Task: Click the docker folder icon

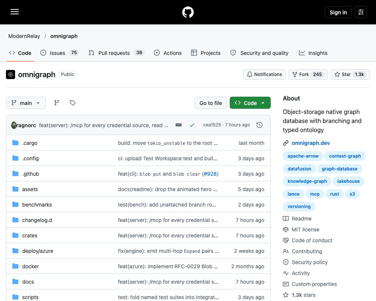Action: 15,266
